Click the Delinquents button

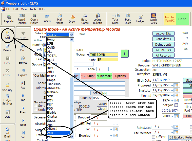point(163,45)
